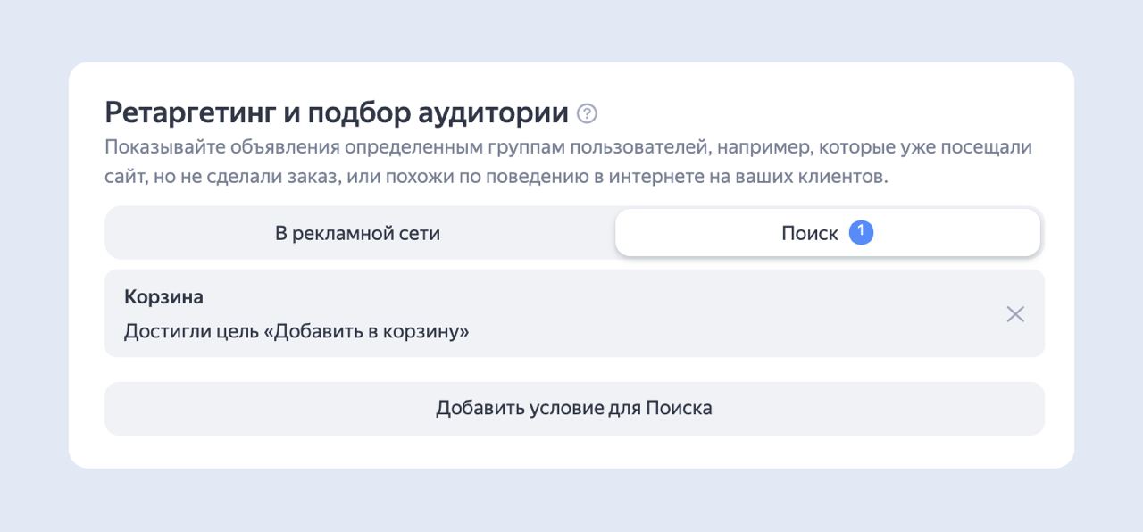Screen dimensions: 1143x532
Task: Click the description line starting with сайт
Action: 496,177
